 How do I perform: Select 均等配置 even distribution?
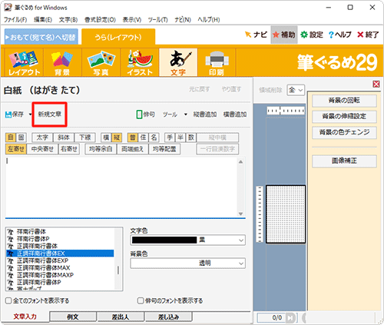pyautogui.click(x=164, y=149)
